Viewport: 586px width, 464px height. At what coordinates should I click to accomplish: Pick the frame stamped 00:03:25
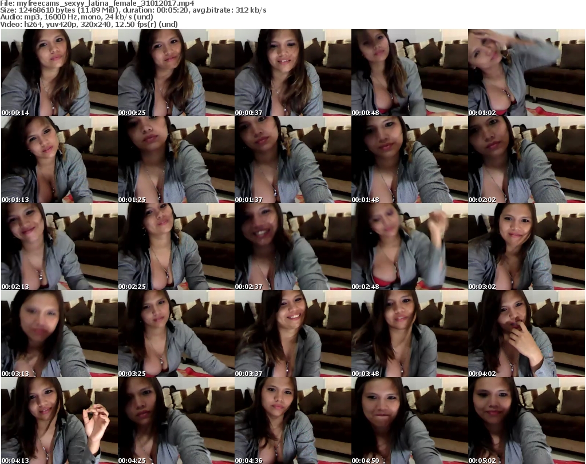176,333
